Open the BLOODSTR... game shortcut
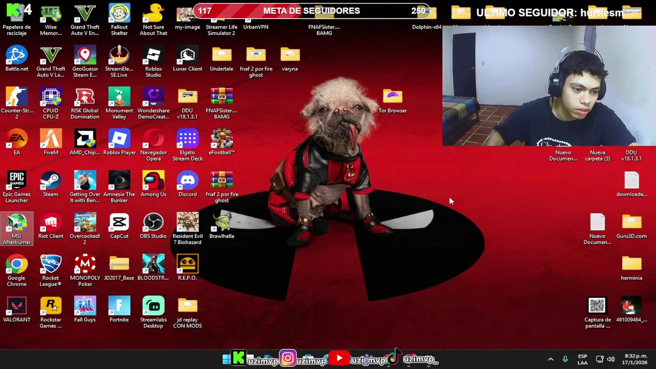656x369 pixels. click(x=153, y=268)
